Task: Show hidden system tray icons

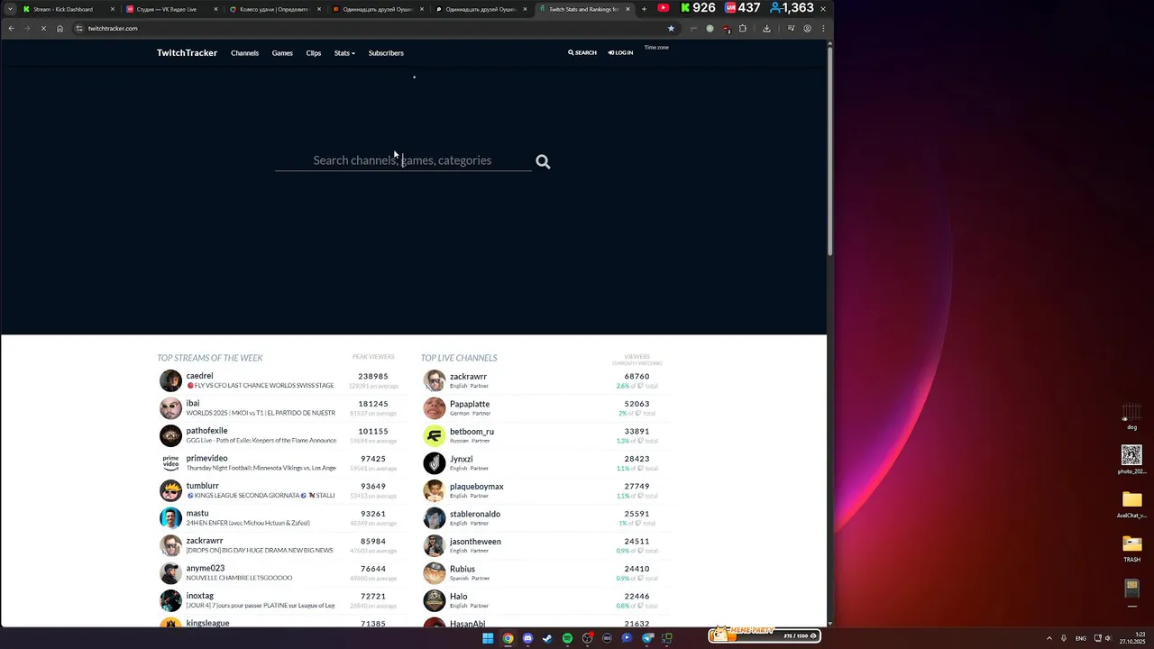Action: [x=1049, y=638]
